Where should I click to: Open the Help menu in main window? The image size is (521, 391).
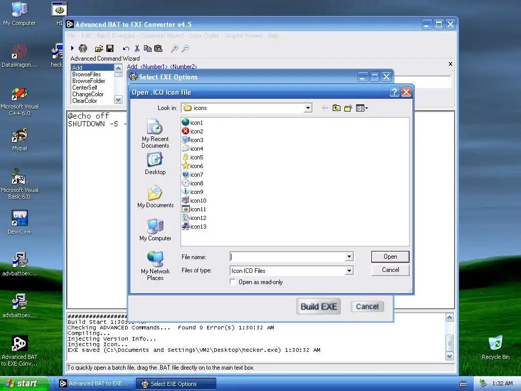click(273, 36)
